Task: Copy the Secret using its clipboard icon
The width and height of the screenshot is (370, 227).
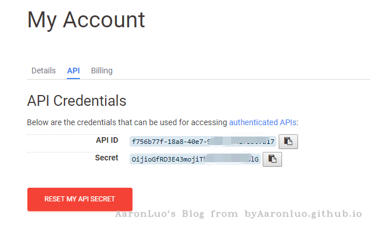Action: coord(272,159)
